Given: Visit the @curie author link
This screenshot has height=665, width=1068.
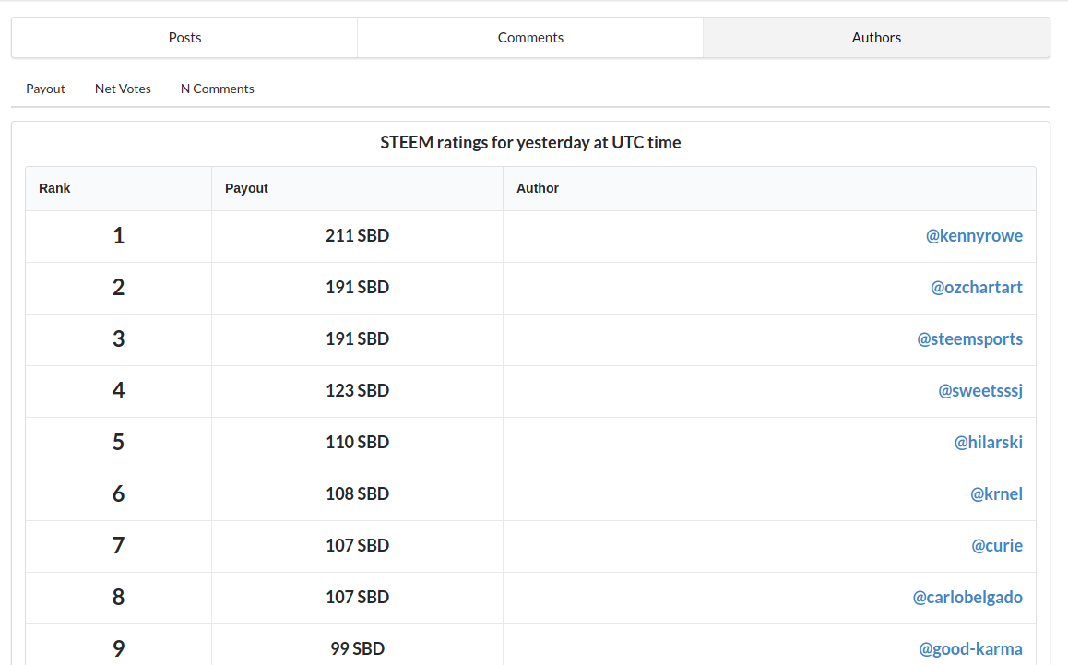Looking at the screenshot, I should [997, 546].
